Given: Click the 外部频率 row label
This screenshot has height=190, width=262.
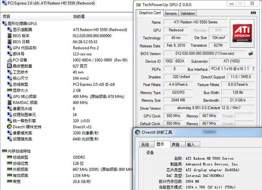Looking at the screenshot, I should point(20,170).
